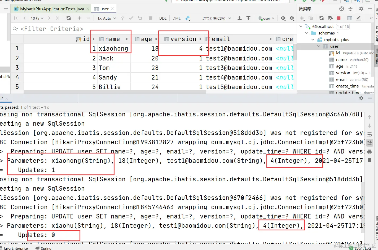
Task: Delete selected row with minus icon
Action: tap(88, 18)
